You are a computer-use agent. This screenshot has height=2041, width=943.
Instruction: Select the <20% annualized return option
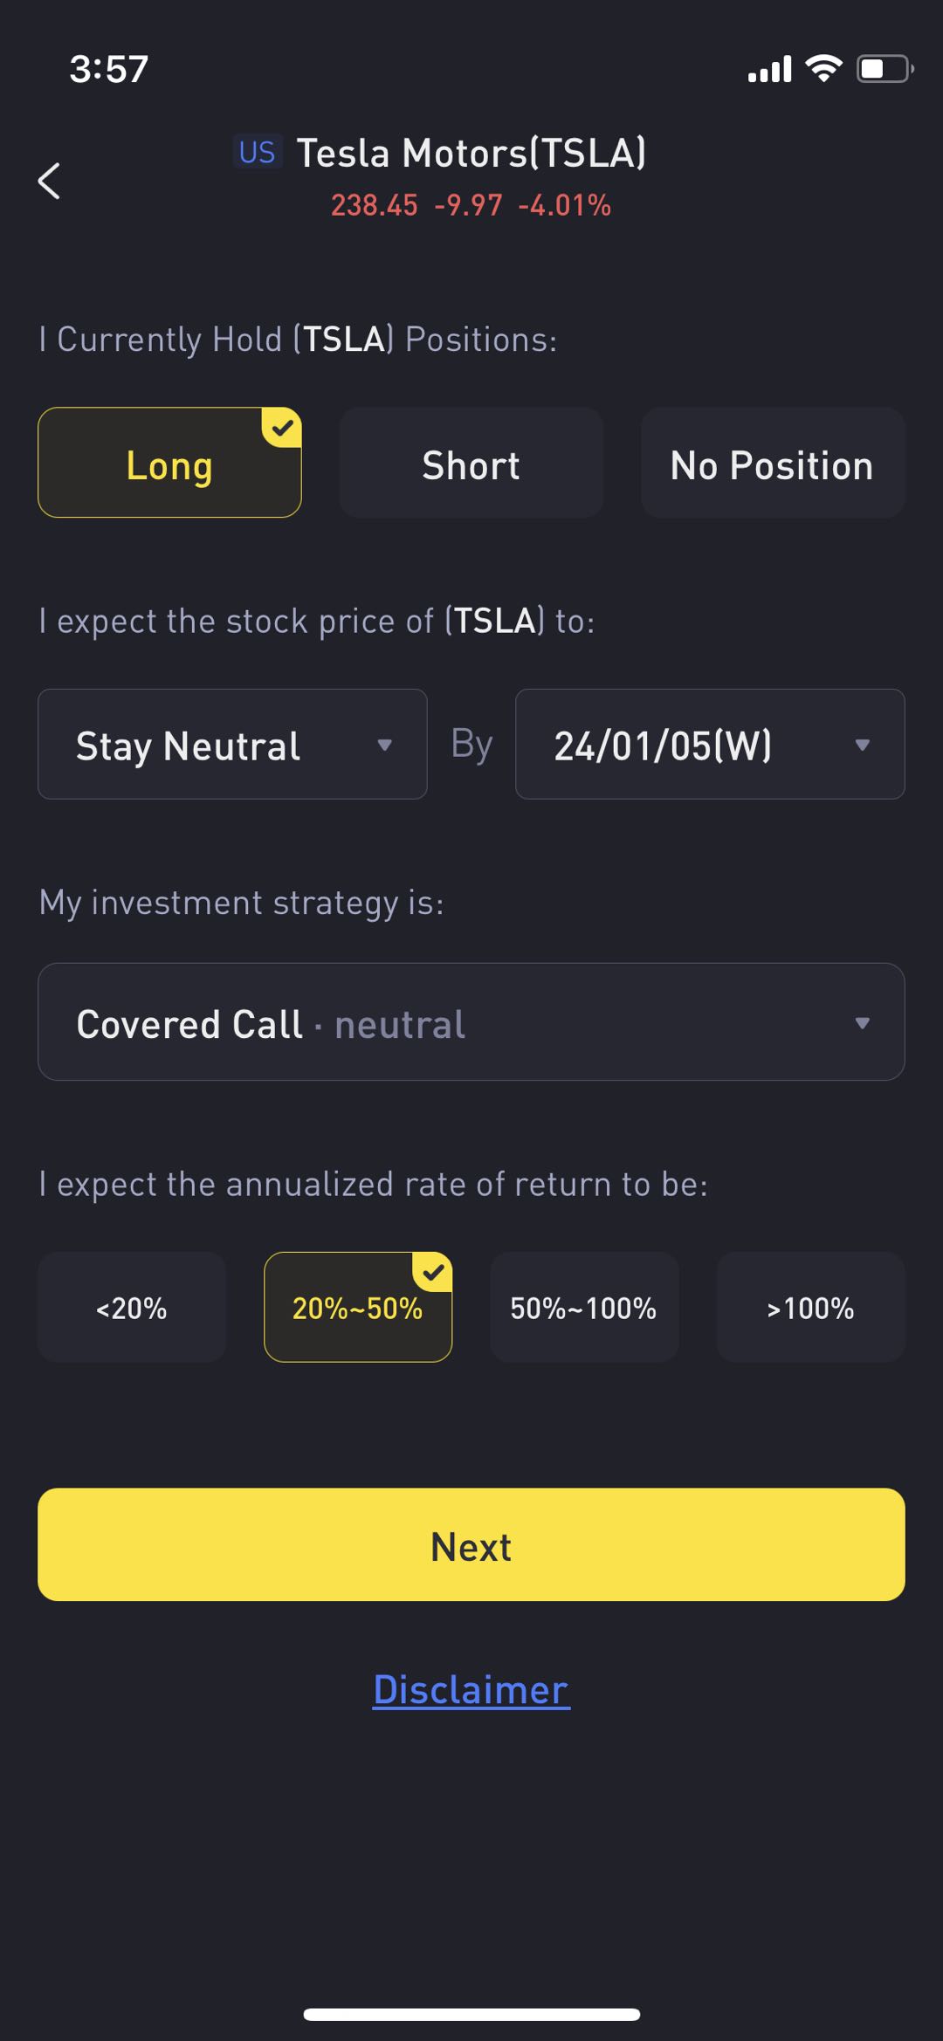point(132,1307)
